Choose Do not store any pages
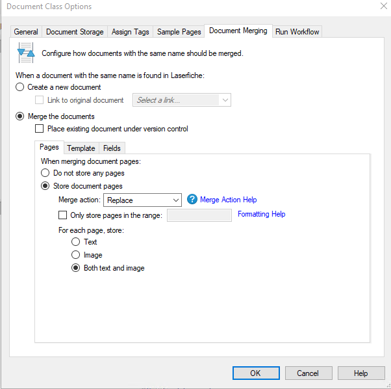This screenshot has width=391, height=389. point(45,173)
